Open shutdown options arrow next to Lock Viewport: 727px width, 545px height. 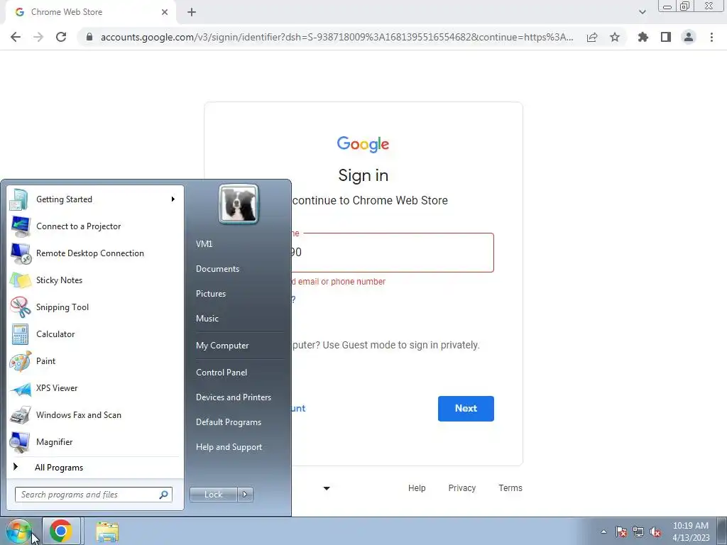point(245,495)
